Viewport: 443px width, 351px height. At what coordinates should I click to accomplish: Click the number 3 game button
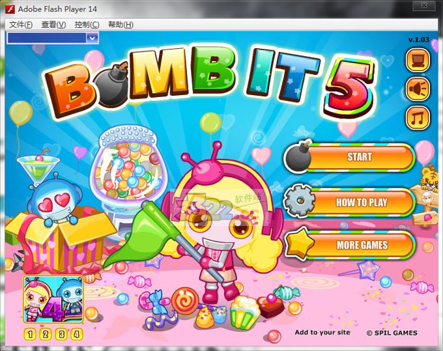point(61,334)
